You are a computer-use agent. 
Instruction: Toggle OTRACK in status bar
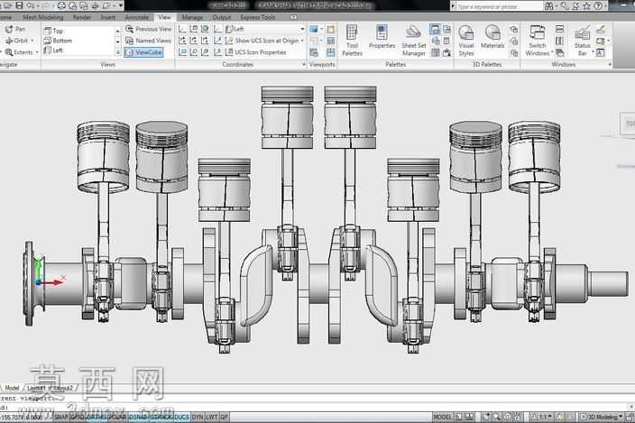coord(161,417)
